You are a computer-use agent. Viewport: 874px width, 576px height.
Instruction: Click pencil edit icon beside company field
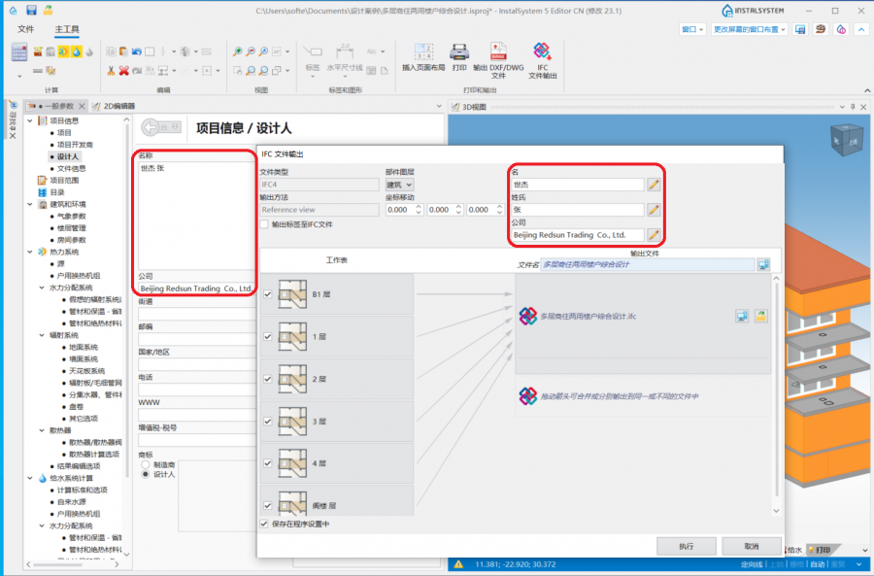pyautogui.click(x=654, y=234)
